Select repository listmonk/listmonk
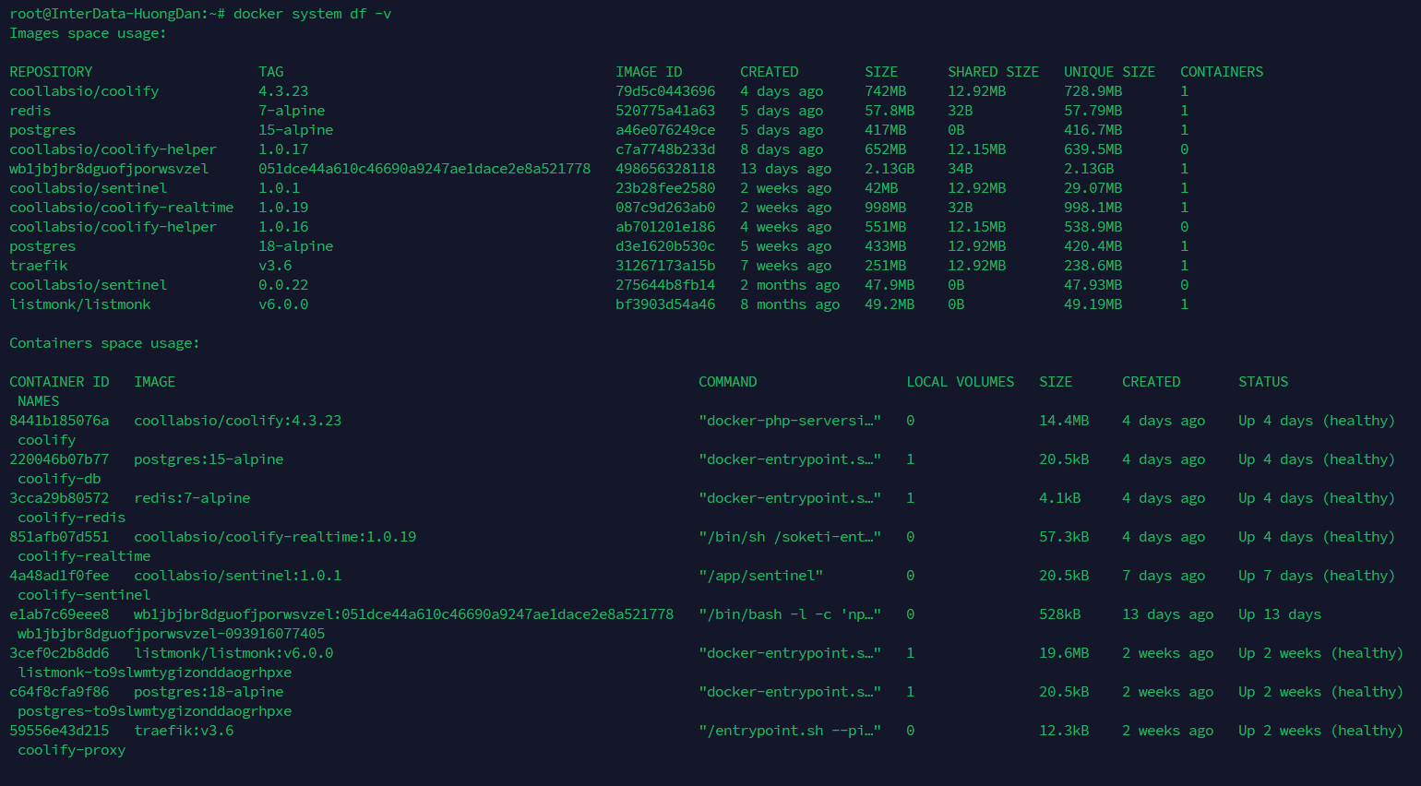This screenshot has width=1421, height=786. point(79,304)
